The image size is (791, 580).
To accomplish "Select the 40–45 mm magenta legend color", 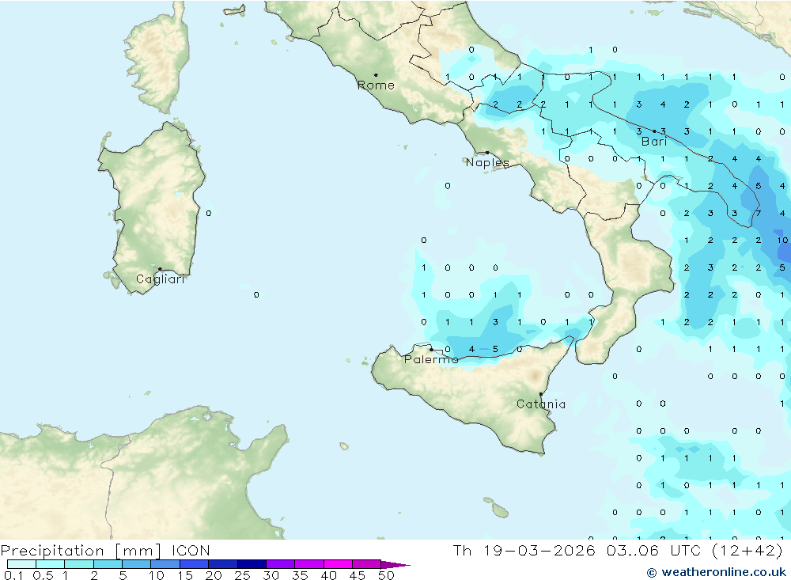I will (x=338, y=564).
